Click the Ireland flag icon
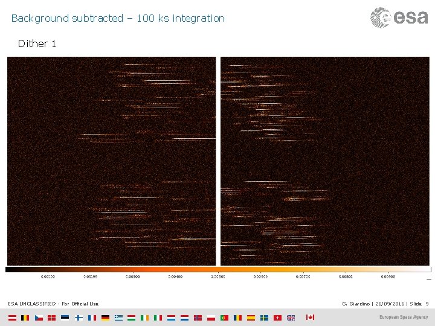Image resolution: width=435 pixels, height=326 pixels. click(145, 318)
